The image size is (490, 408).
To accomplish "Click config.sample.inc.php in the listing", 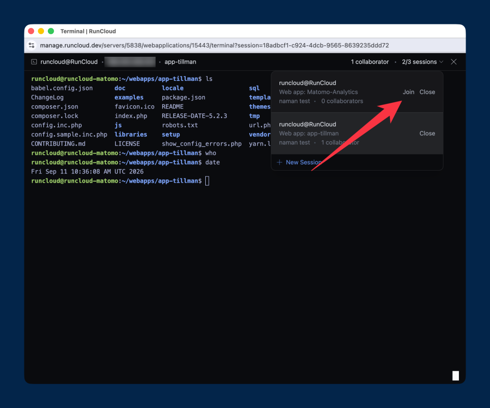I will click(69, 135).
